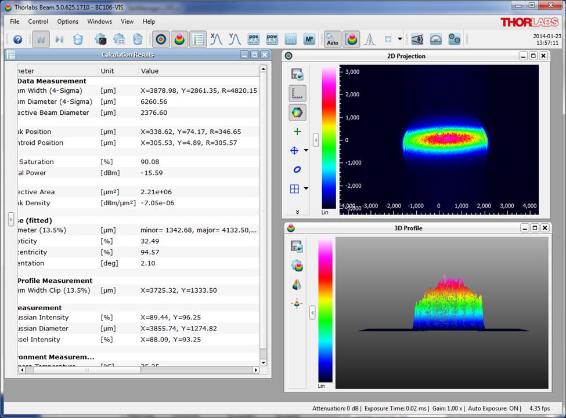
Task: Open the crosshair dropdown arrow in 2D Projection
Action: pyautogui.click(x=306, y=151)
